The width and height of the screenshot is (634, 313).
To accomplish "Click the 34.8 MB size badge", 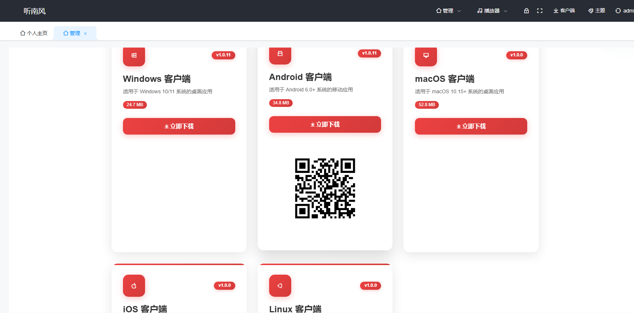I will [281, 103].
